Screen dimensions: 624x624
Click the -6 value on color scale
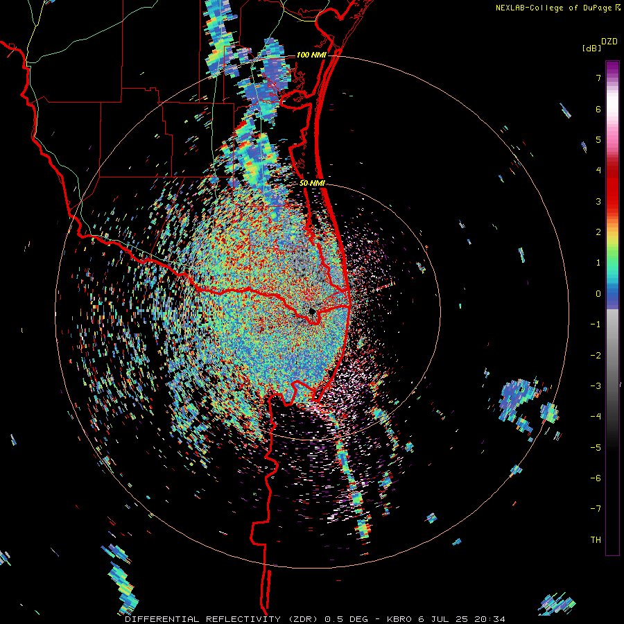[x=596, y=478]
